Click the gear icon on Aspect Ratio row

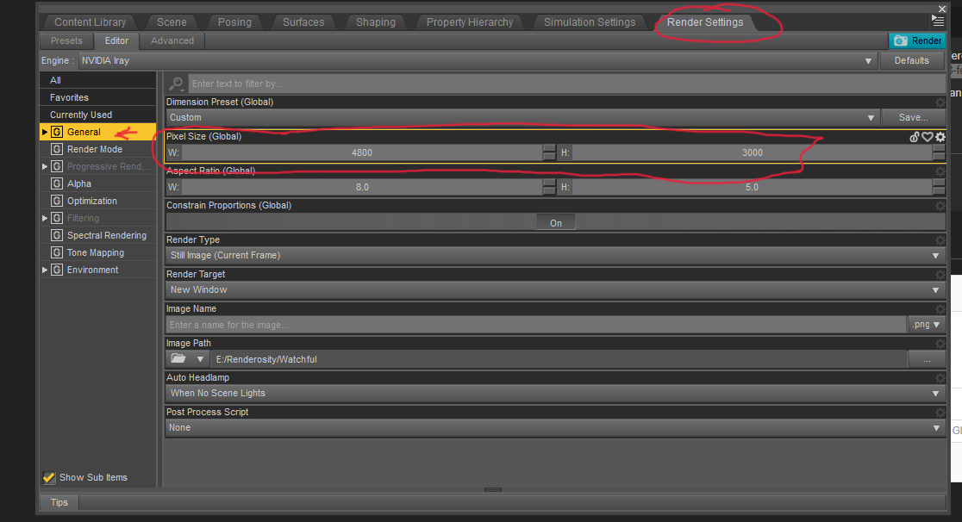(x=940, y=171)
